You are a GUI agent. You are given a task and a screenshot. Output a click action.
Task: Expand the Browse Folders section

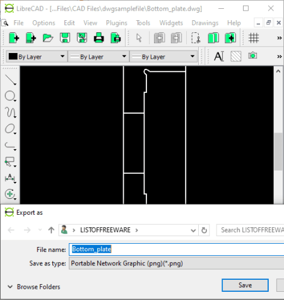34,287
